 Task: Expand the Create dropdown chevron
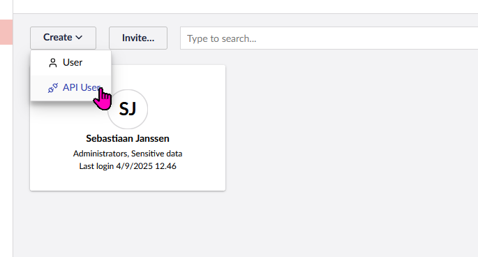point(79,38)
